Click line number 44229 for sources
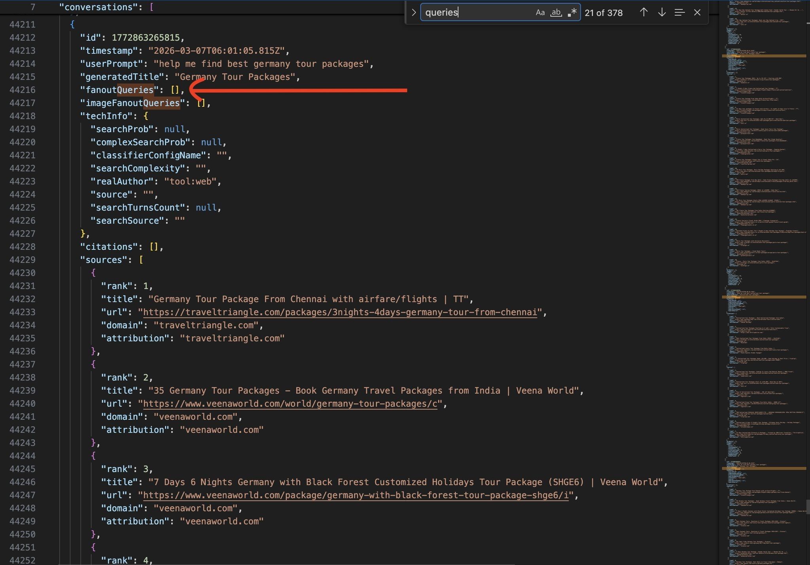The width and height of the screenshot is (810, 565). [23, 260]
